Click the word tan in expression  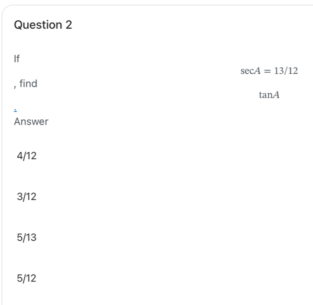tap(265, 95)
